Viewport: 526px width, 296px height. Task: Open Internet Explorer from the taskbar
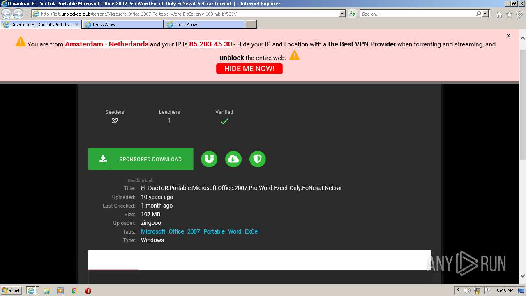point(31,291)
